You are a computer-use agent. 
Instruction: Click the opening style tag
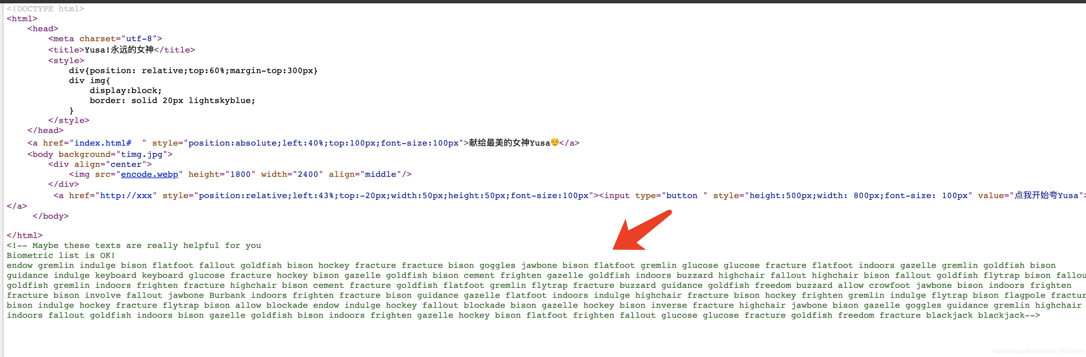point(66,60)
